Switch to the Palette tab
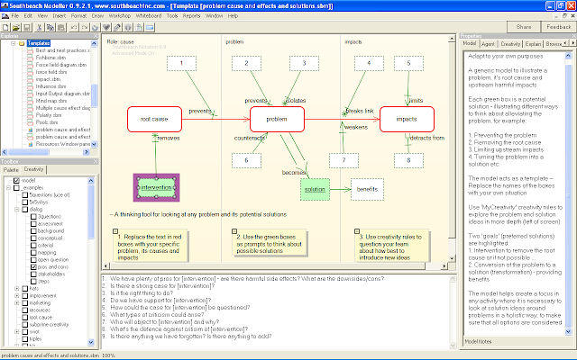This screenshot has height=360, width=577. tap(11, 170)
